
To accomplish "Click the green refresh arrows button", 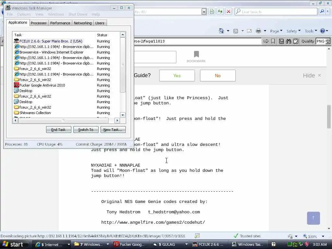I will (220, 11).
